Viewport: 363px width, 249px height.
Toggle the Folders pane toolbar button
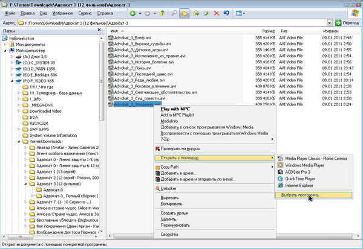185,13
